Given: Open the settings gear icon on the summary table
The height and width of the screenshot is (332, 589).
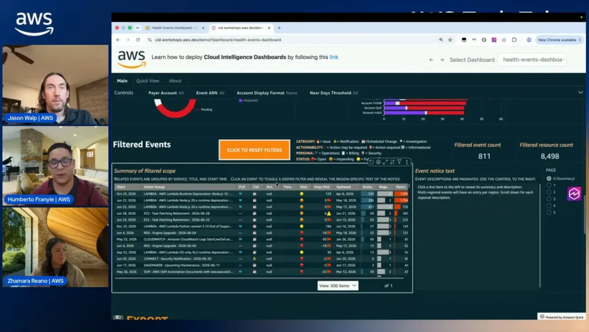Looking at the screenshot, I should pyautogui.click(x=378, y=162).
